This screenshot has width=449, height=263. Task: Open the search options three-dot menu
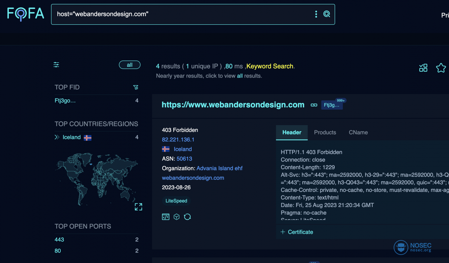[x=316, y=14]
